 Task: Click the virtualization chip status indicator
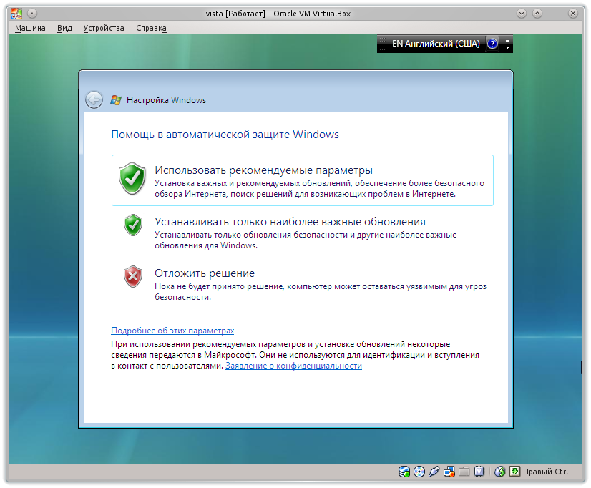480,471
